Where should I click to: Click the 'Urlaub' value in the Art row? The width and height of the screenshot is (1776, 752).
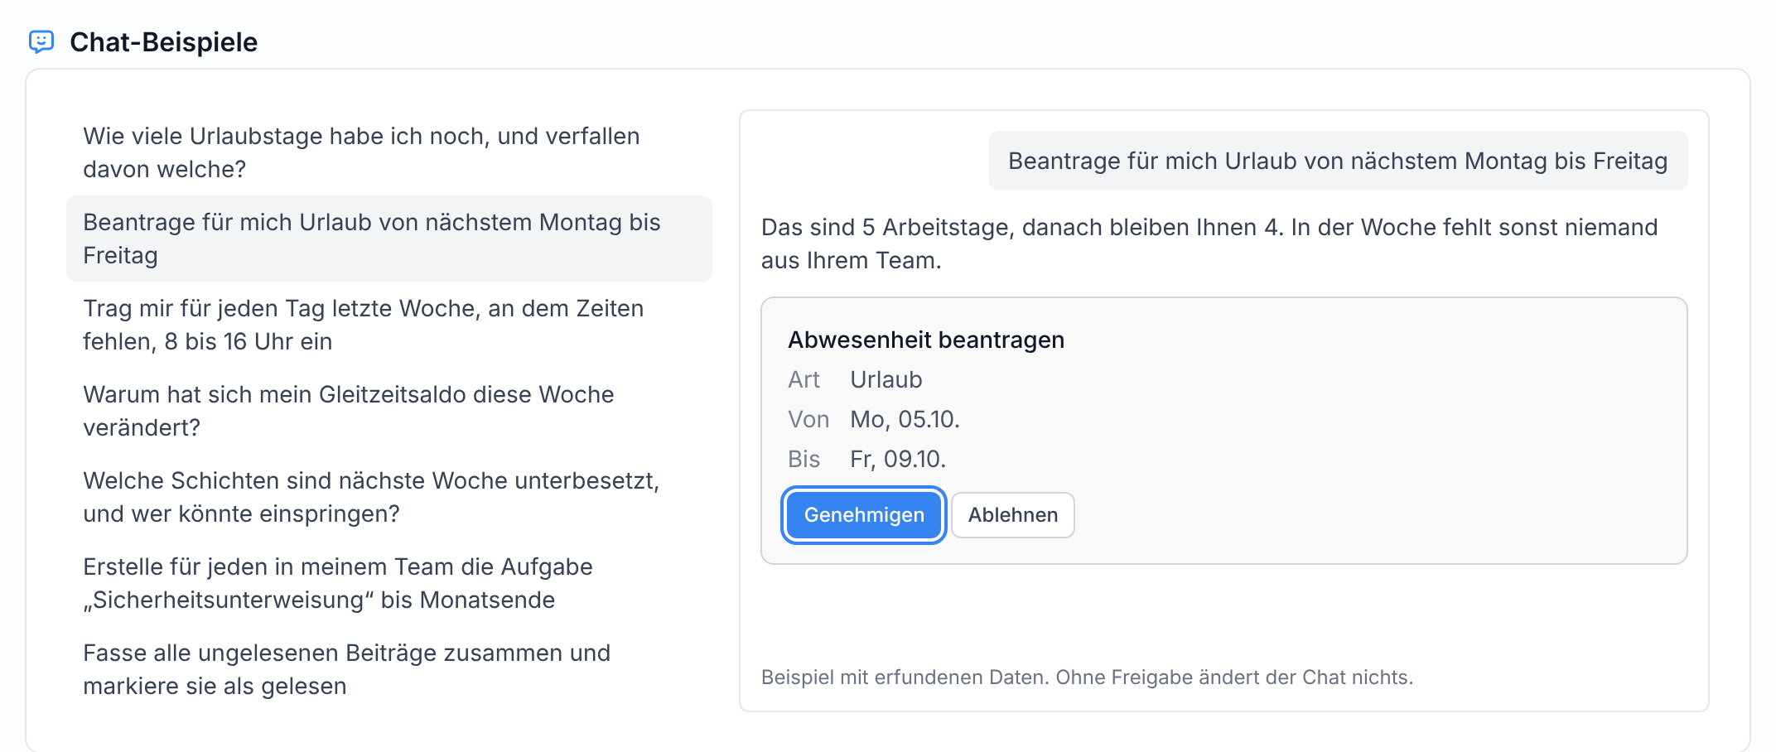pyautogui.click(x=886, y=379)
